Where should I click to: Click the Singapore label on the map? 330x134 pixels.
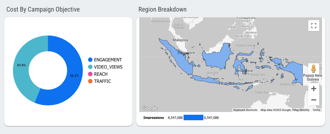point(186,53)
